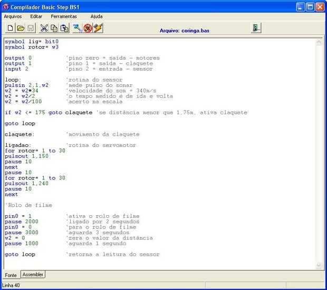Open the Ferramentas menu
Viewport: 327px width, 290px height.
64,16
